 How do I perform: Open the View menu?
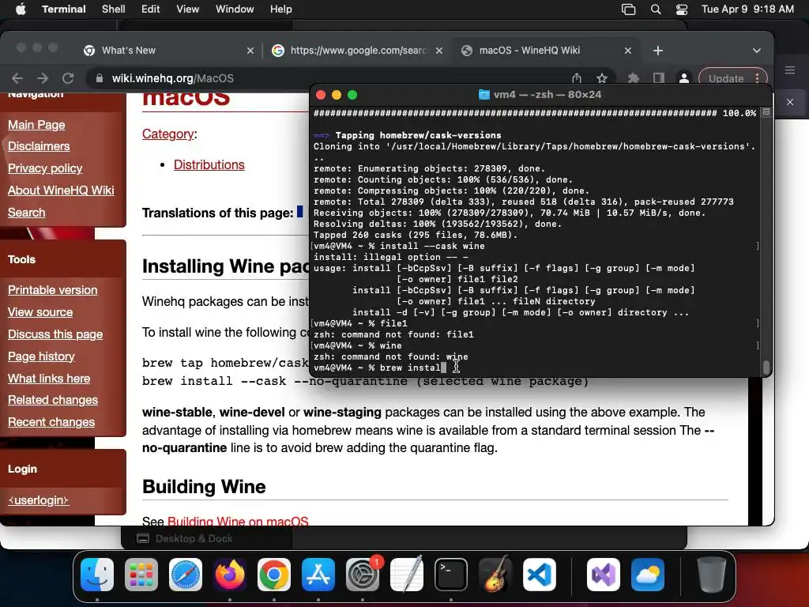[x=188, y=9]
